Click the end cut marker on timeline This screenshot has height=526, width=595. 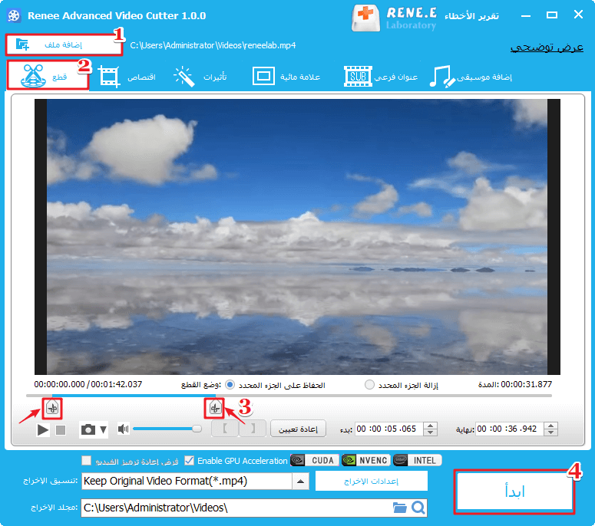215,408
